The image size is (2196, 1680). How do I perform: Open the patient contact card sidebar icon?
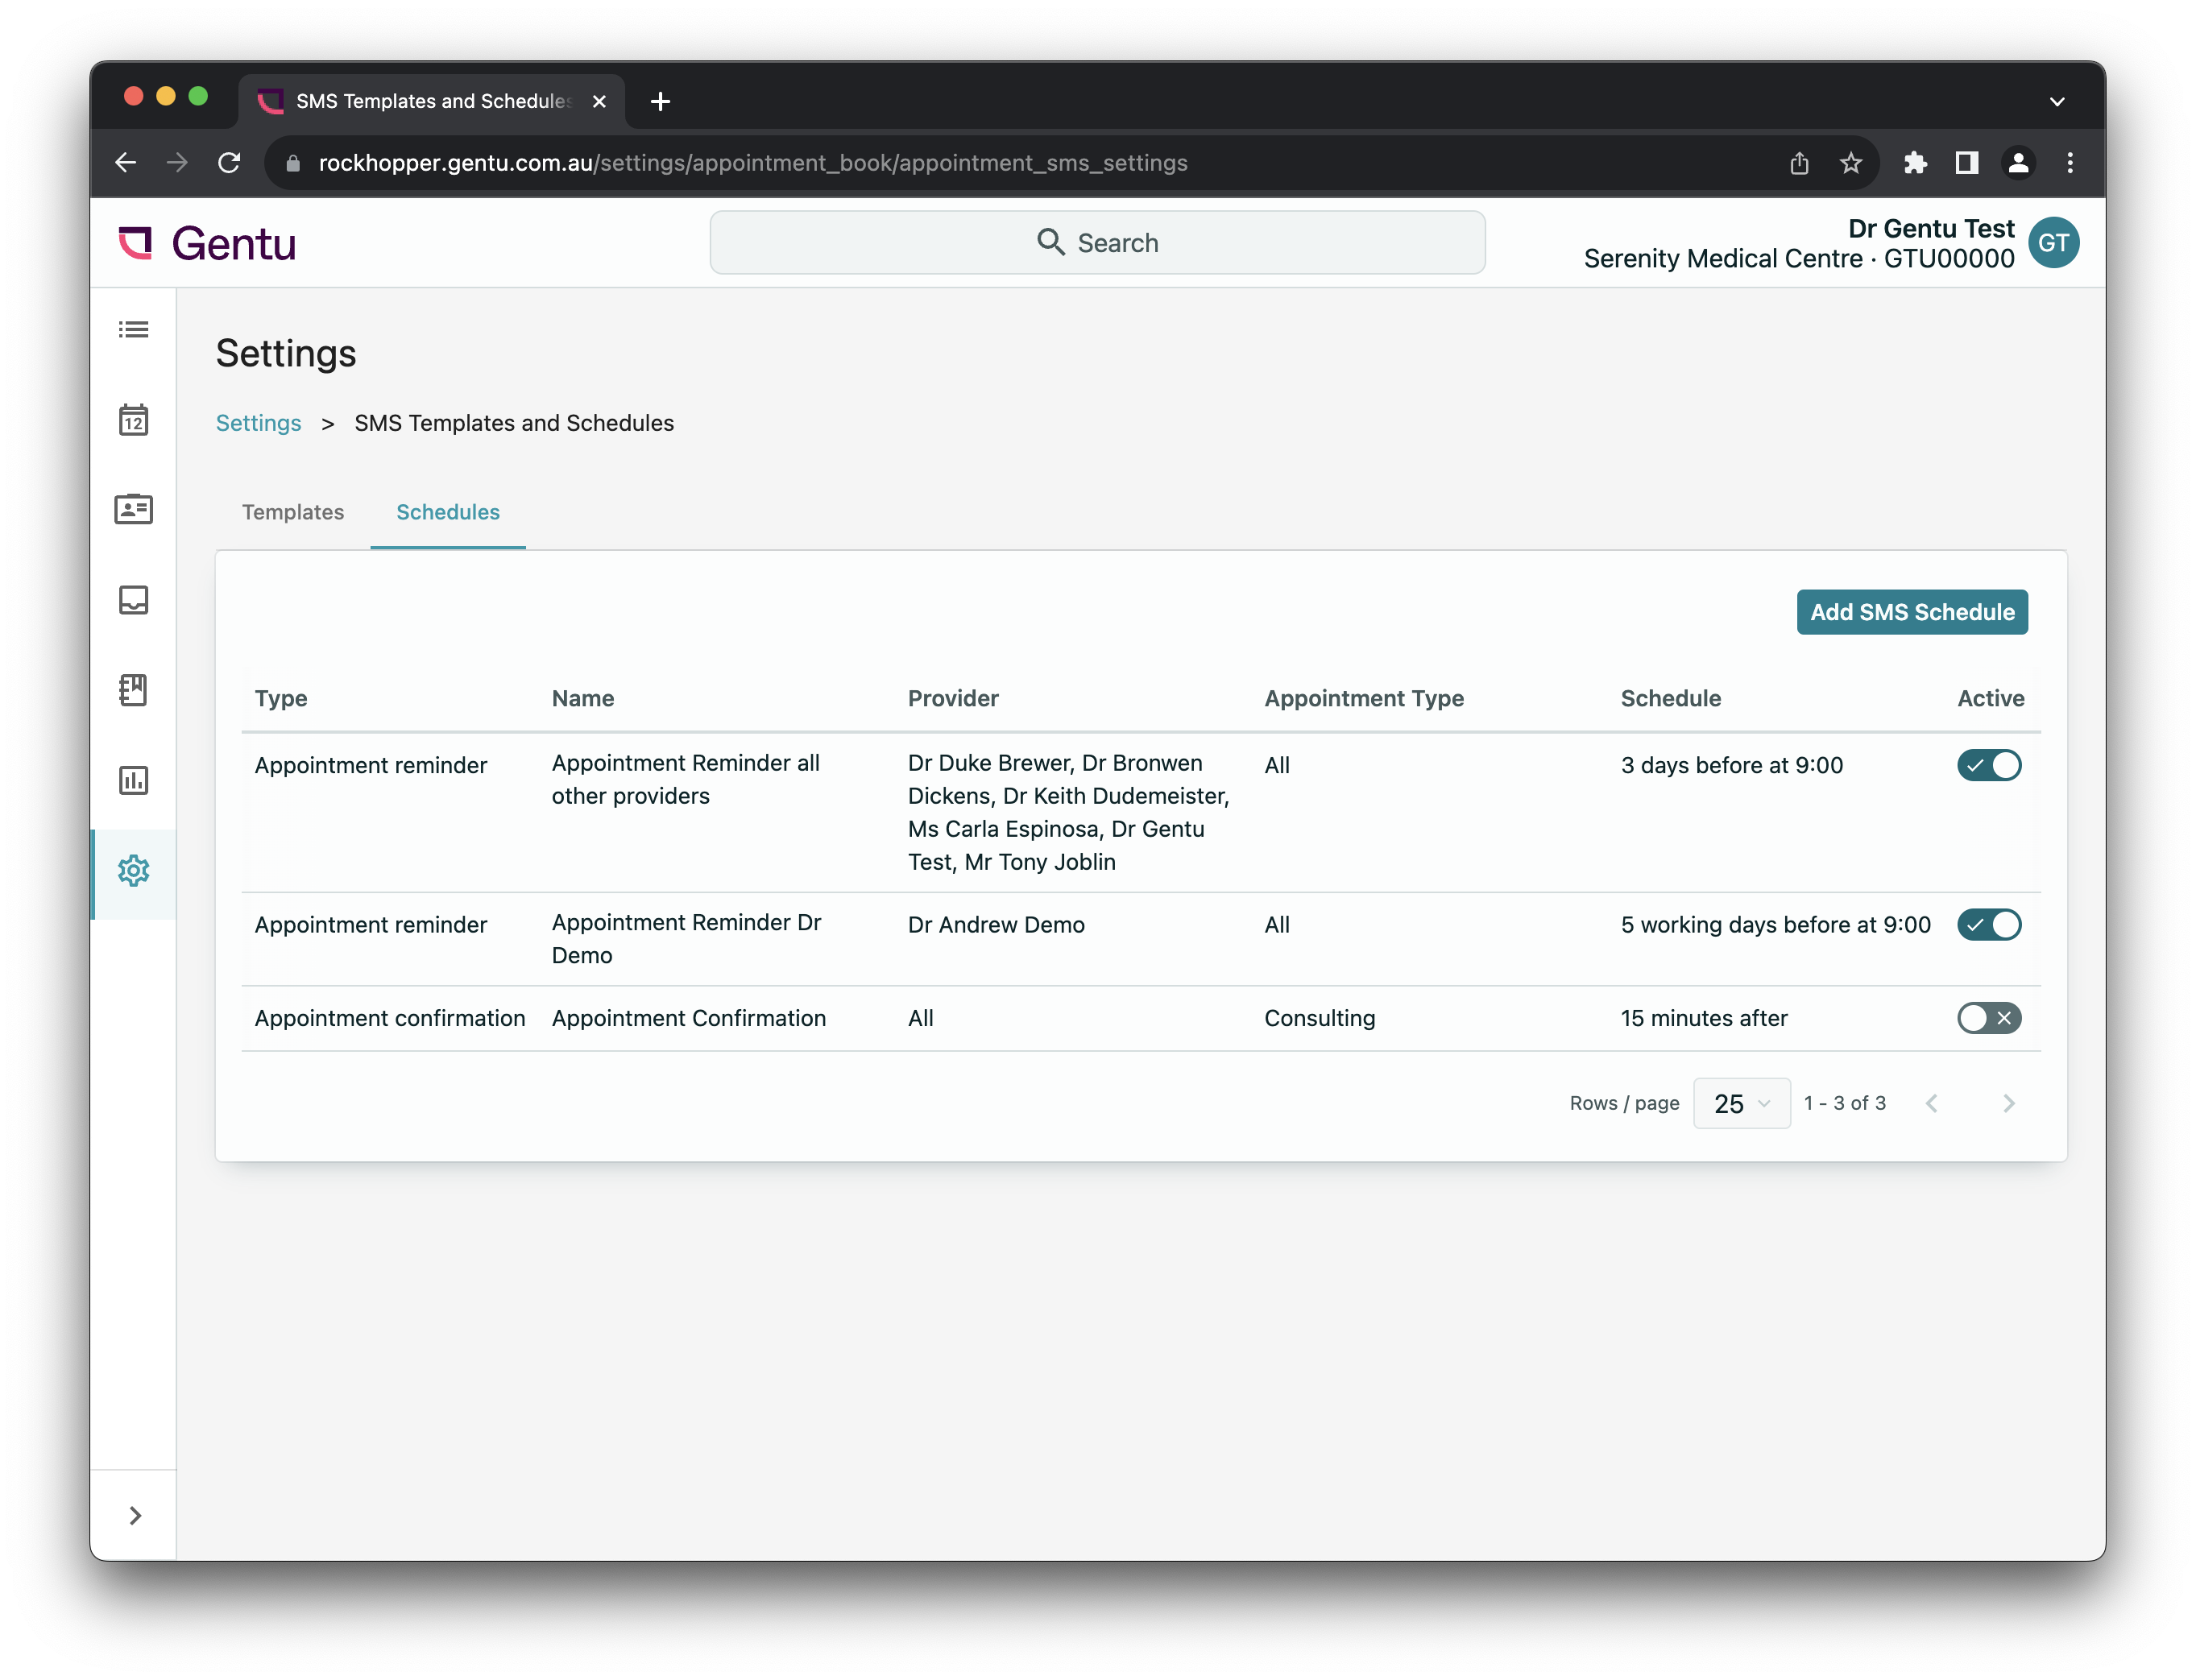[x=133, y=509]
